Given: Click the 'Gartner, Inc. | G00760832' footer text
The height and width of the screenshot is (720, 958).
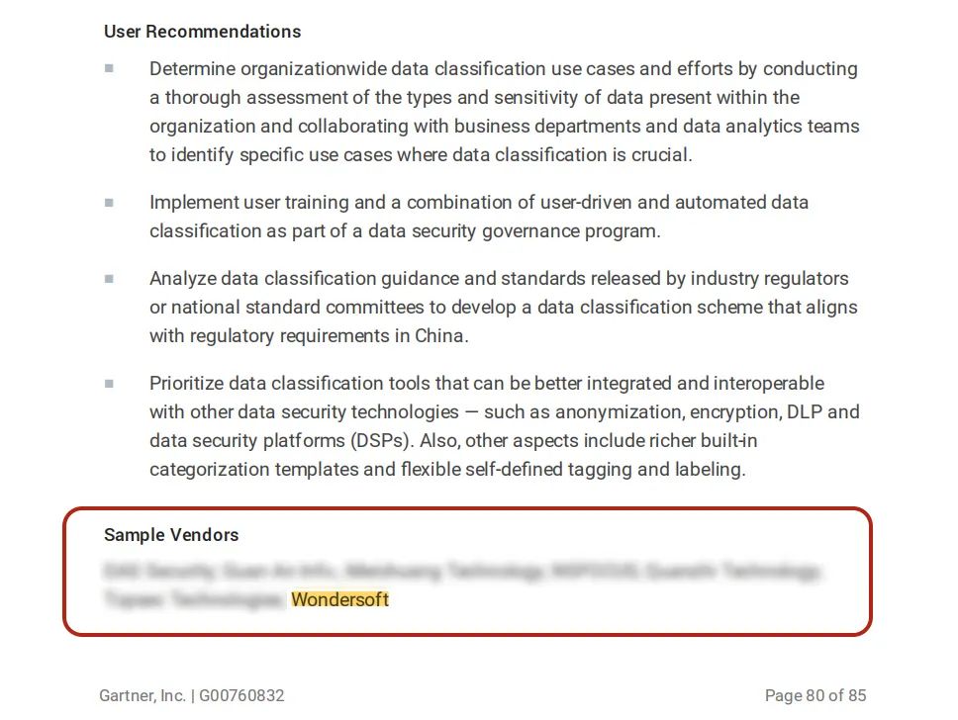Looking at the screenshot, I should 192,695.
